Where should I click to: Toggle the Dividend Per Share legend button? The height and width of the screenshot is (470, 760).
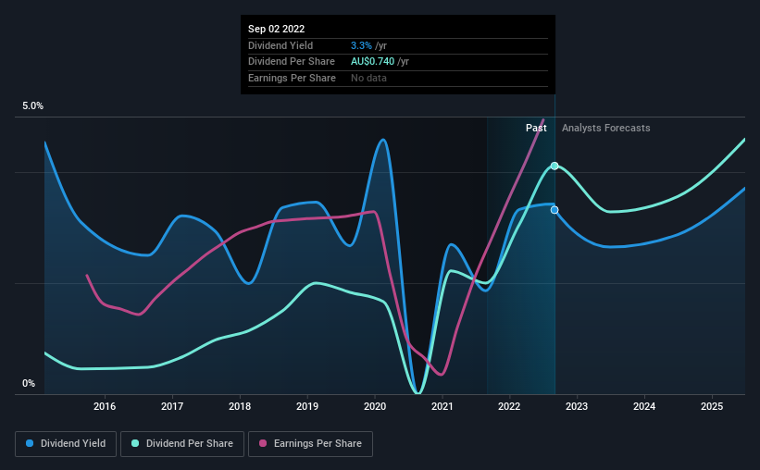point(182,444)
